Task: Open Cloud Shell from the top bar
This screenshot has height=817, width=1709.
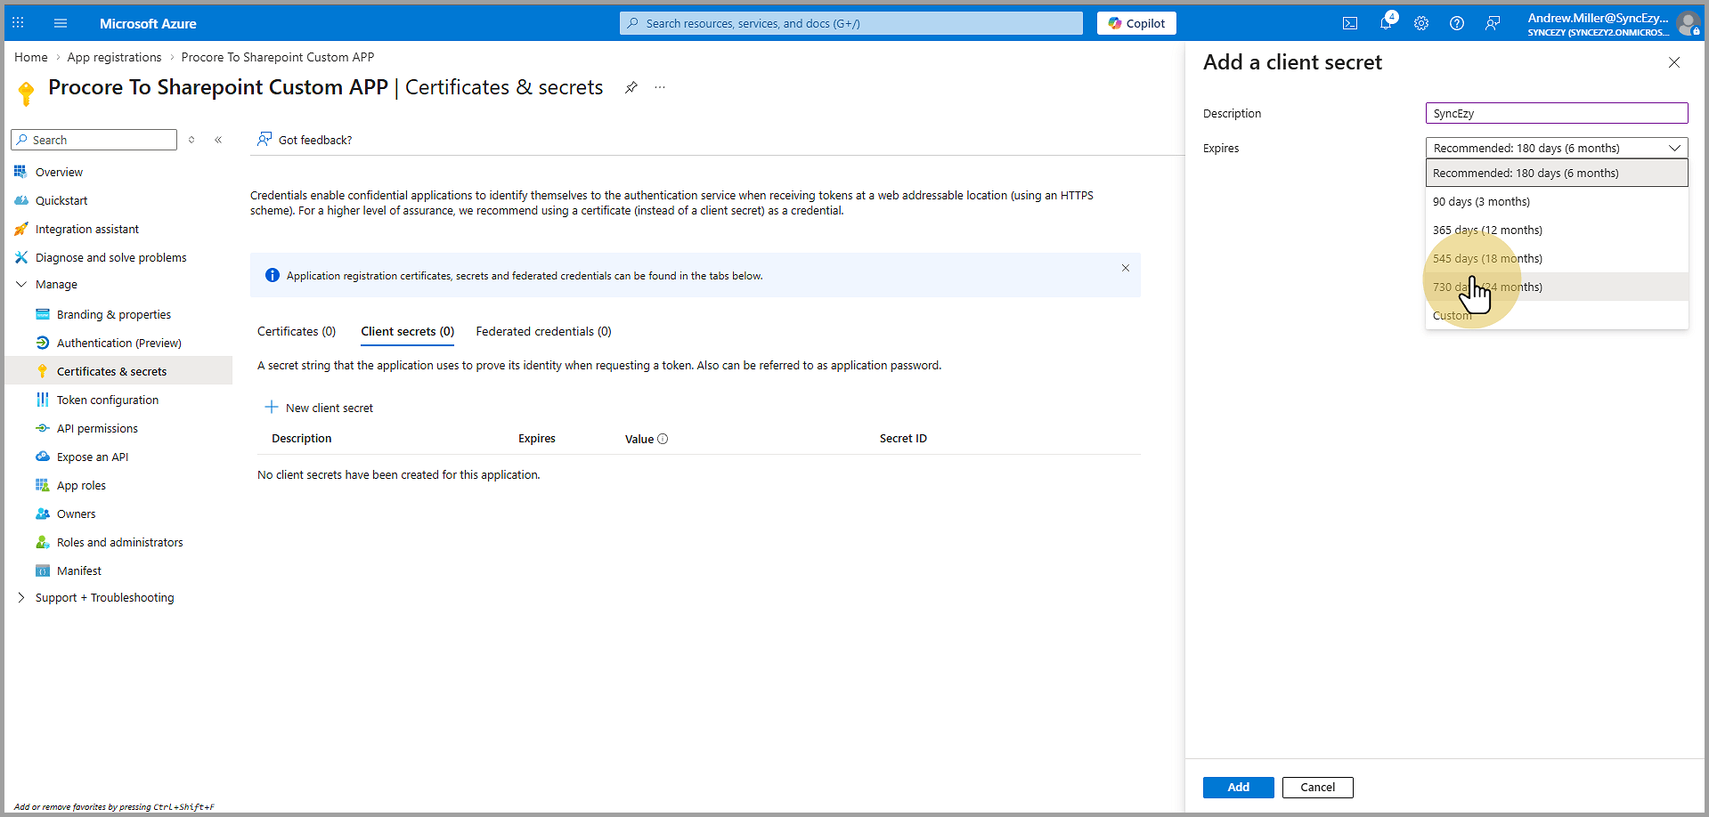Action: click(x=1350, y=23)
